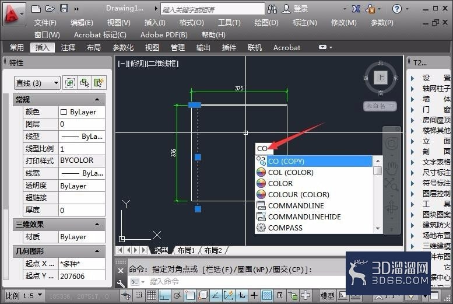
Task: Toggle snap mode status bar icon
Action: point(139,295)
